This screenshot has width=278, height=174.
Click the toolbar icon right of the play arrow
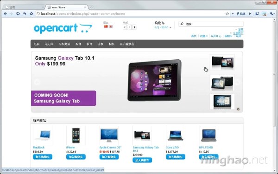point(257,13)
